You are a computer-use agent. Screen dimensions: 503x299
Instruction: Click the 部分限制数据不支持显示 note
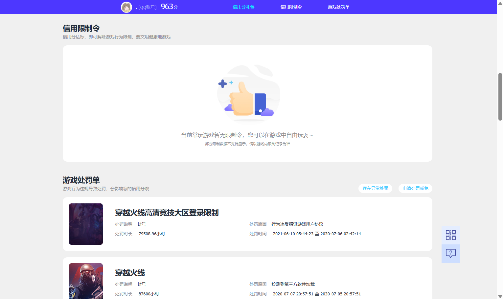[x=247, y=144]
